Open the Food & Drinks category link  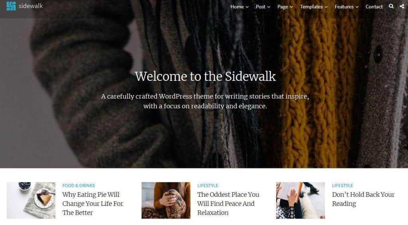tap(78, 186)
